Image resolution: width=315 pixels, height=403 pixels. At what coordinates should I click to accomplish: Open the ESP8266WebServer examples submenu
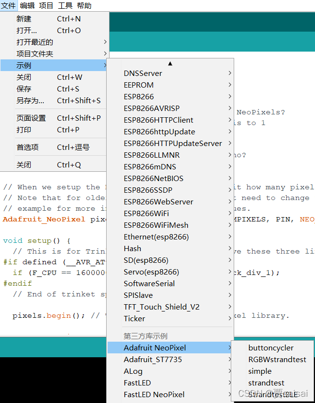pyautogui.click(x=170, y=202)
